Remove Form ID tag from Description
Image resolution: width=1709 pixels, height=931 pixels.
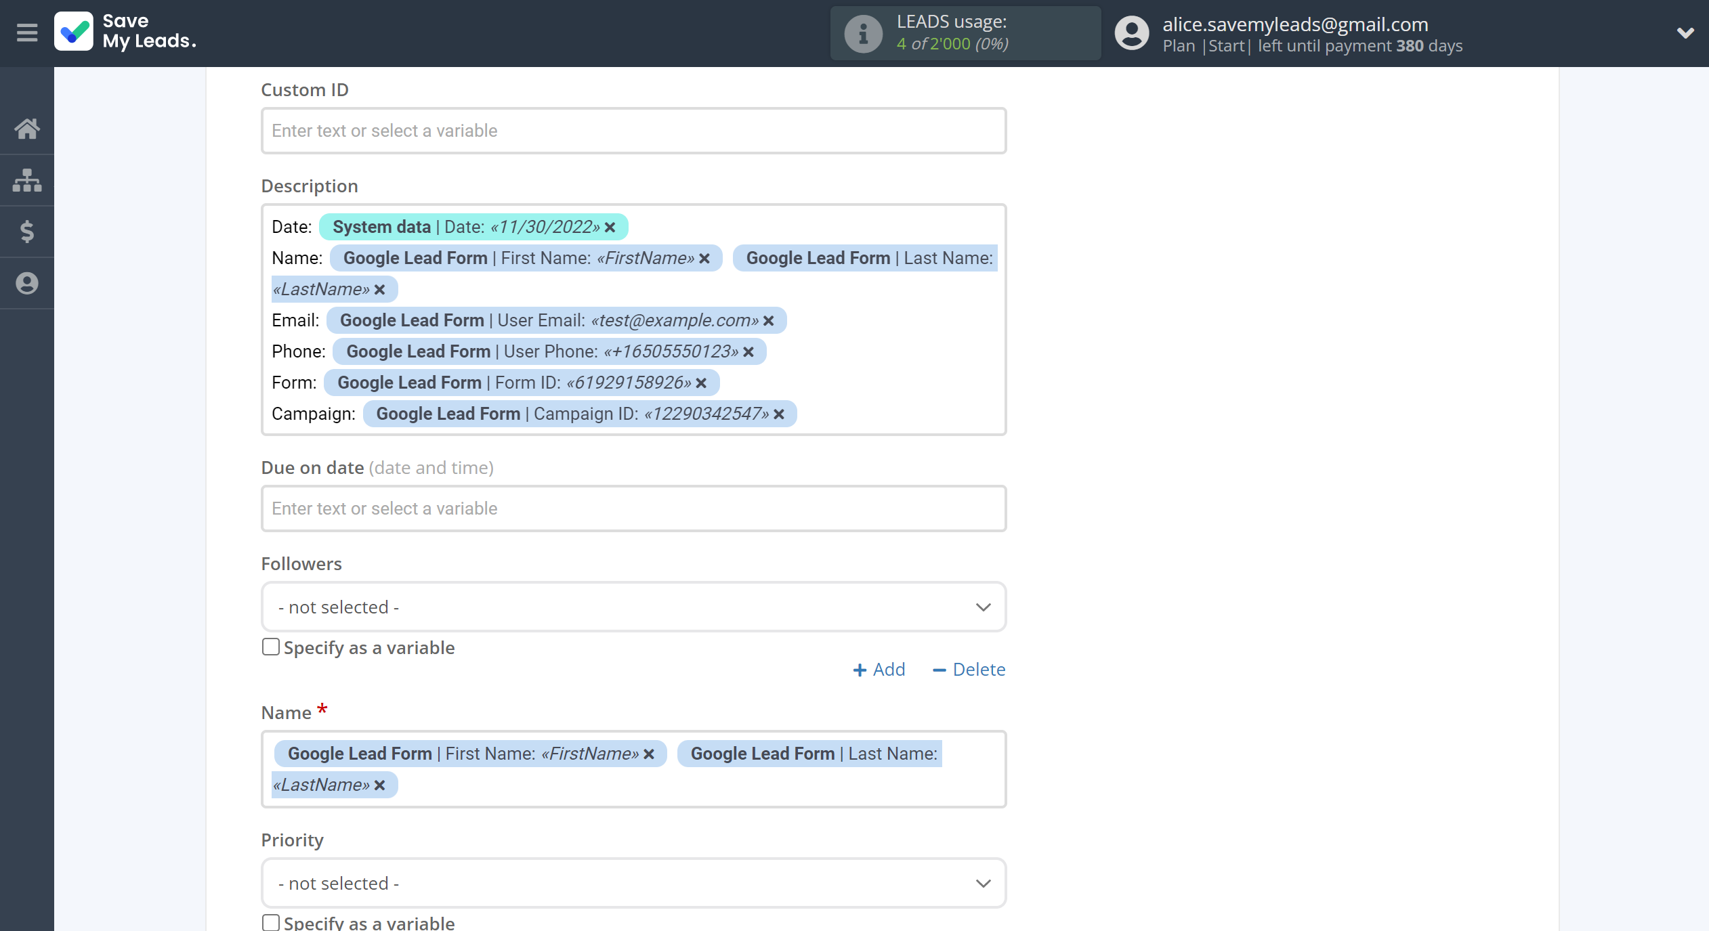point(701,383)
